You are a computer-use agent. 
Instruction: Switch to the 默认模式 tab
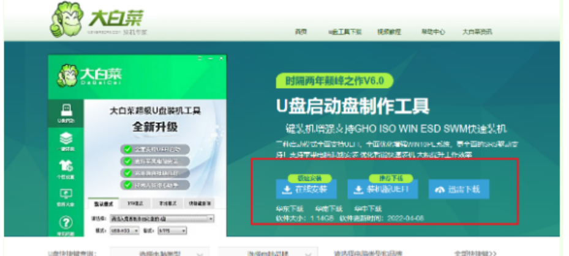tap(103, 203)
